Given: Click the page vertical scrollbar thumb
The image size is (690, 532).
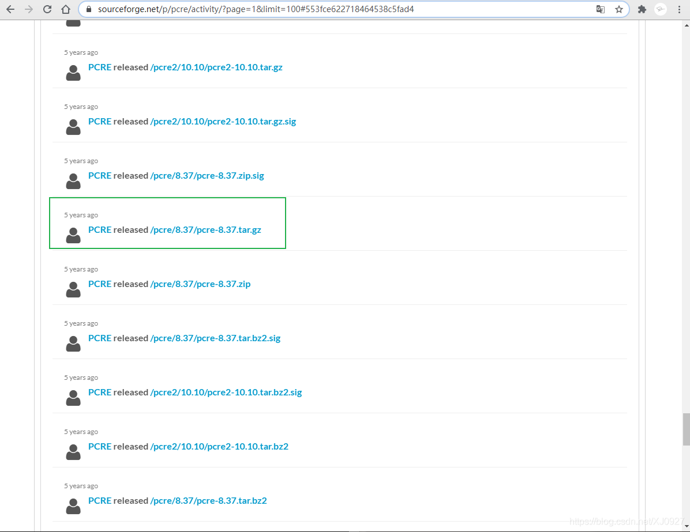Looking at the screenshot, I should 687,429.
